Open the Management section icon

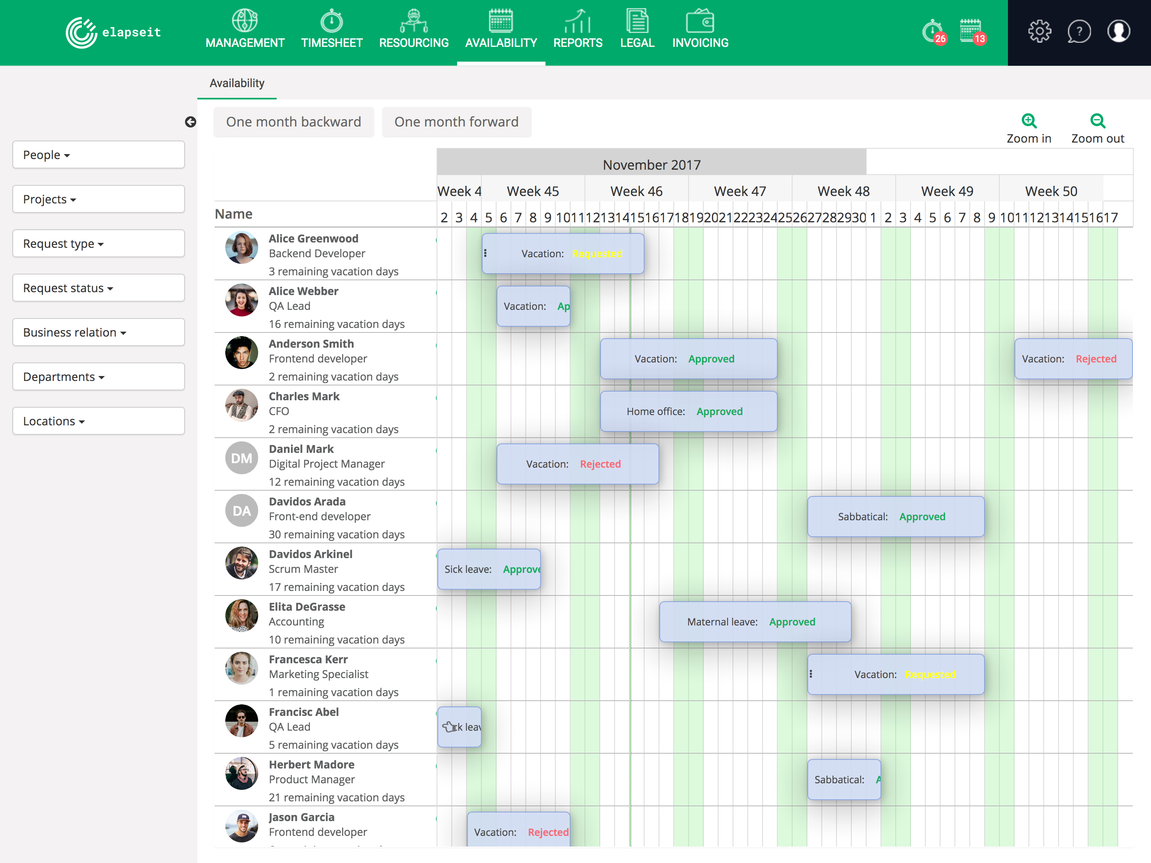(245, 21)
